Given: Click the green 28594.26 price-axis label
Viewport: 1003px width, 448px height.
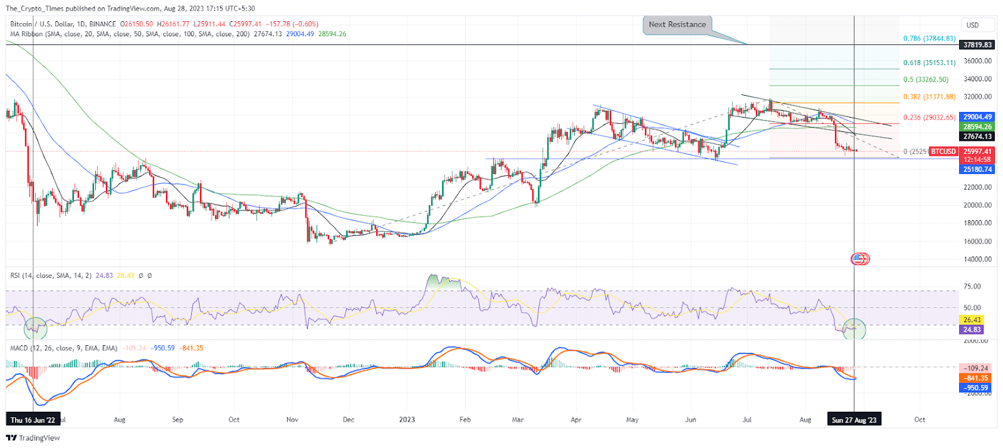Looking at the screenshot, I should [978, 126].
